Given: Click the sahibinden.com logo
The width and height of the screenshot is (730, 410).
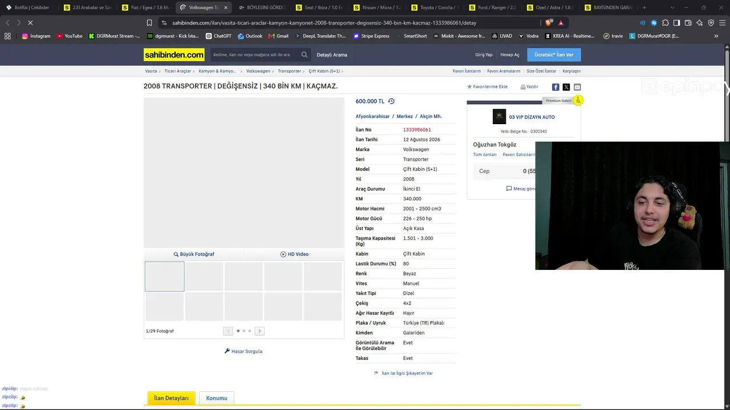Looking at the screenshot, I should [x=174, y=55].
